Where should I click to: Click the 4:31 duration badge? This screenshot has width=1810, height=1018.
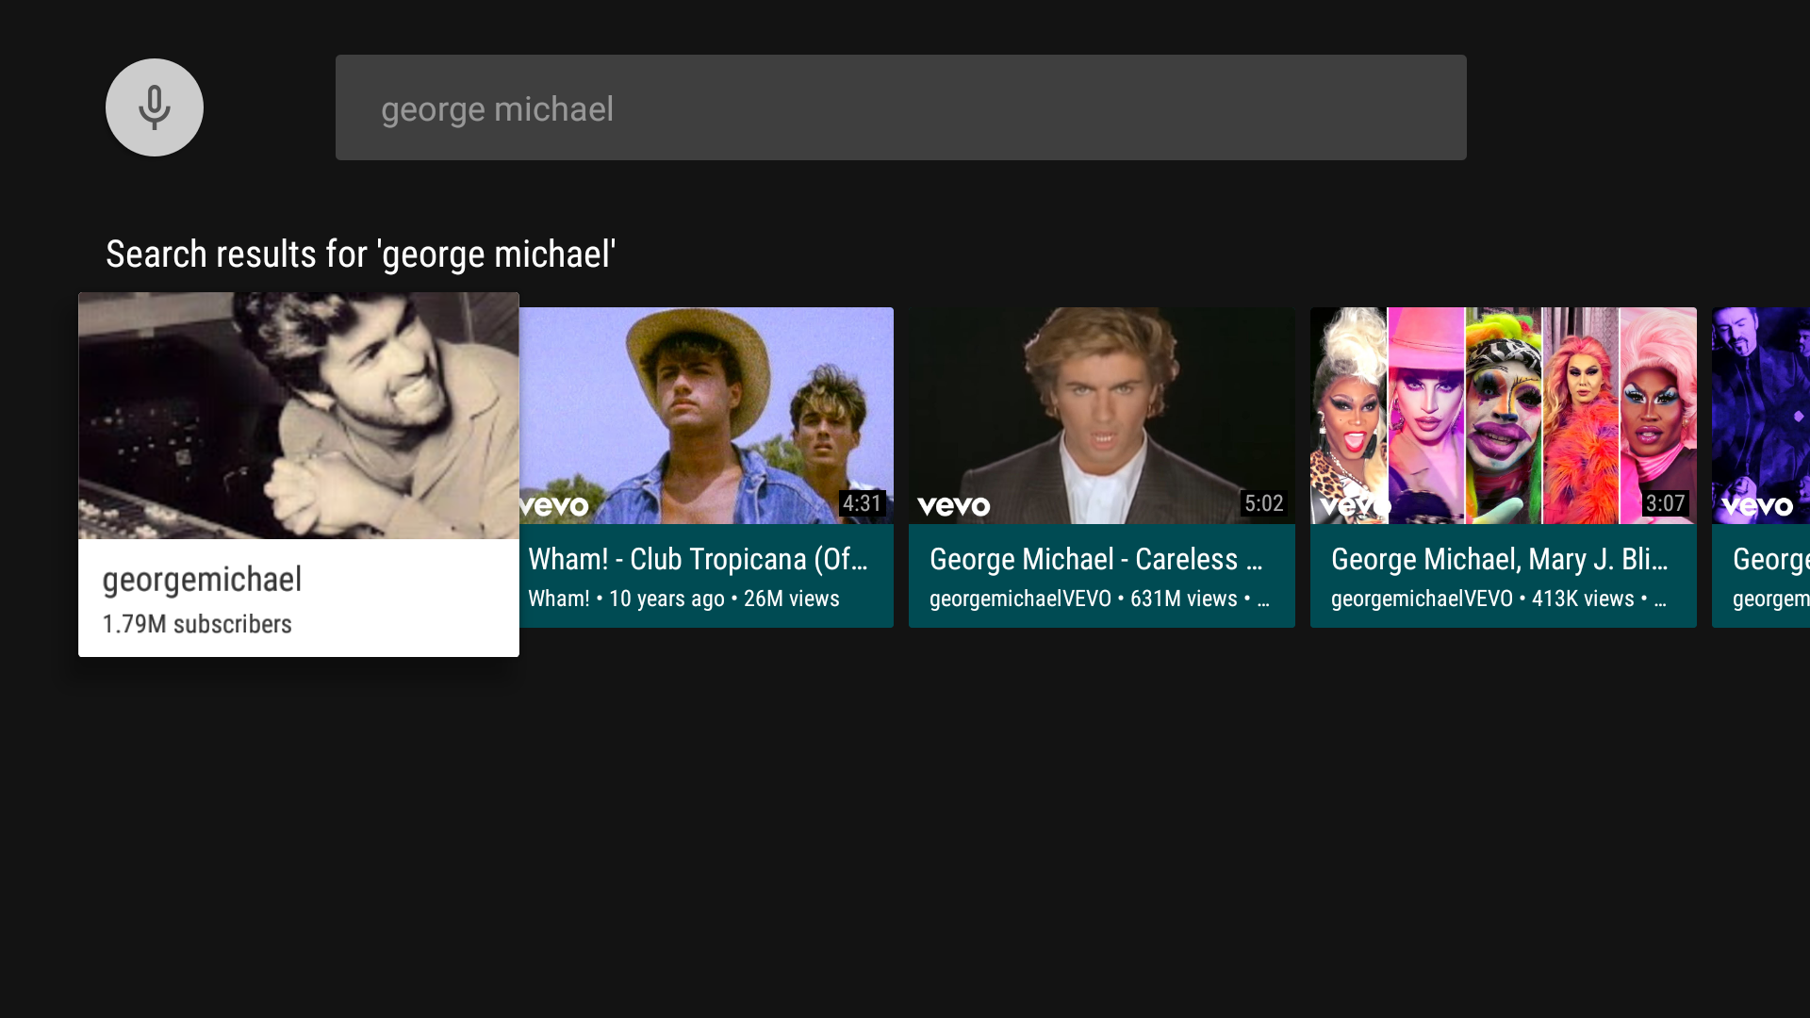(863, 503)
